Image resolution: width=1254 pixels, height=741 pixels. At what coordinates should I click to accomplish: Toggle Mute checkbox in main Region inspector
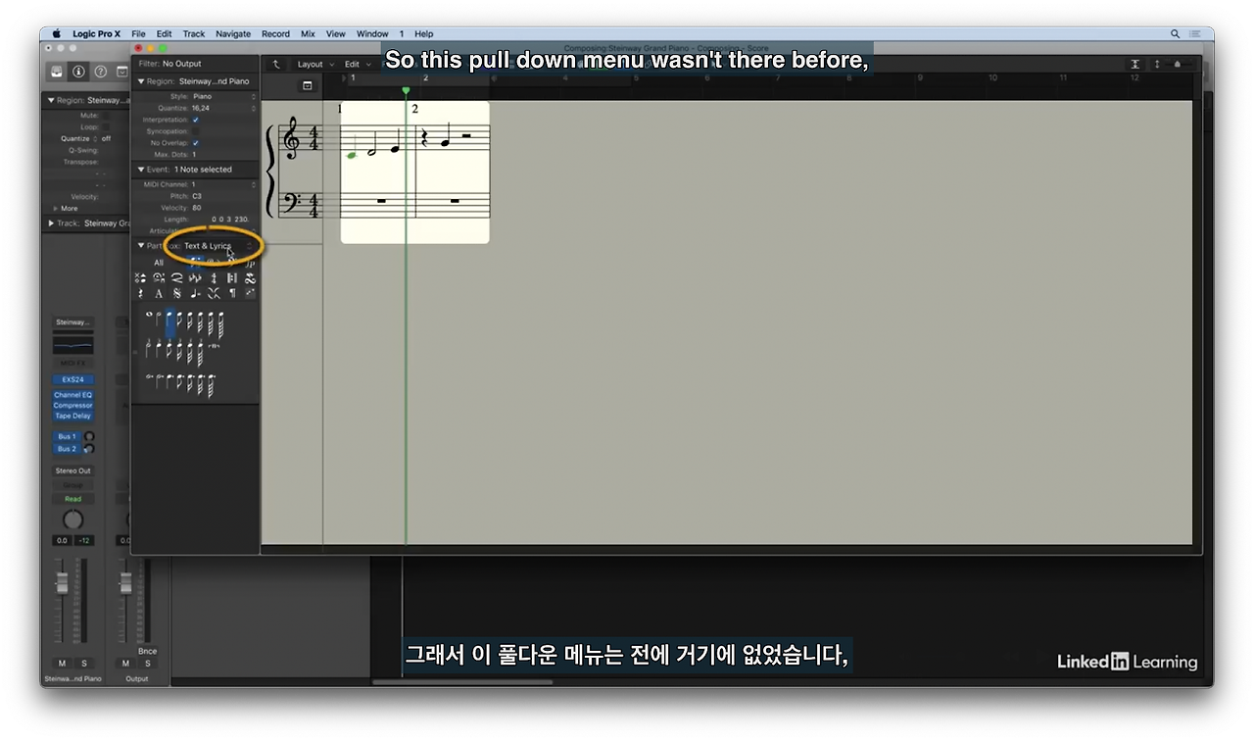pyautogui.click(x=106, y=116)
